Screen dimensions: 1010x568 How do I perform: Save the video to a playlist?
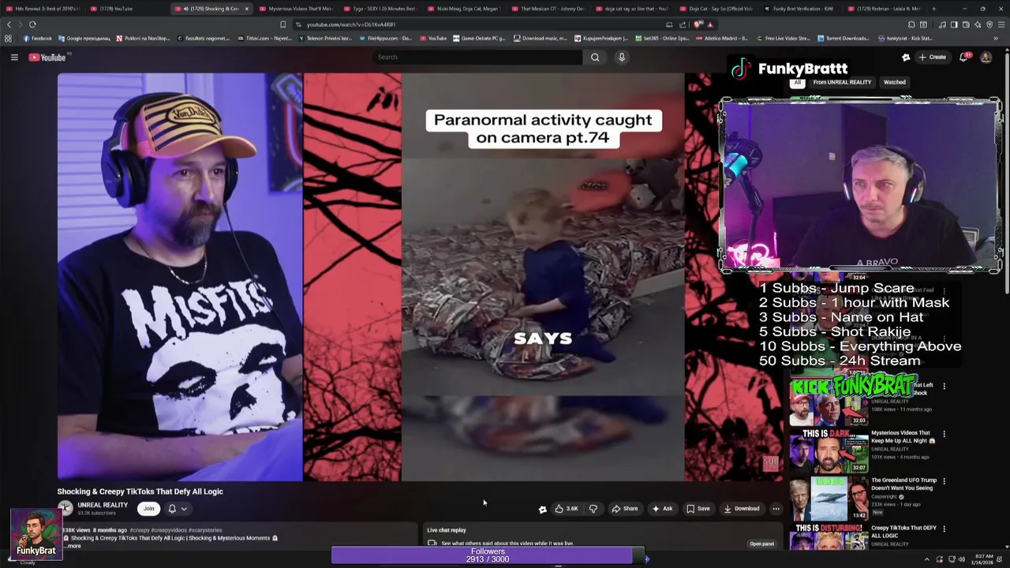coord(698,509)
